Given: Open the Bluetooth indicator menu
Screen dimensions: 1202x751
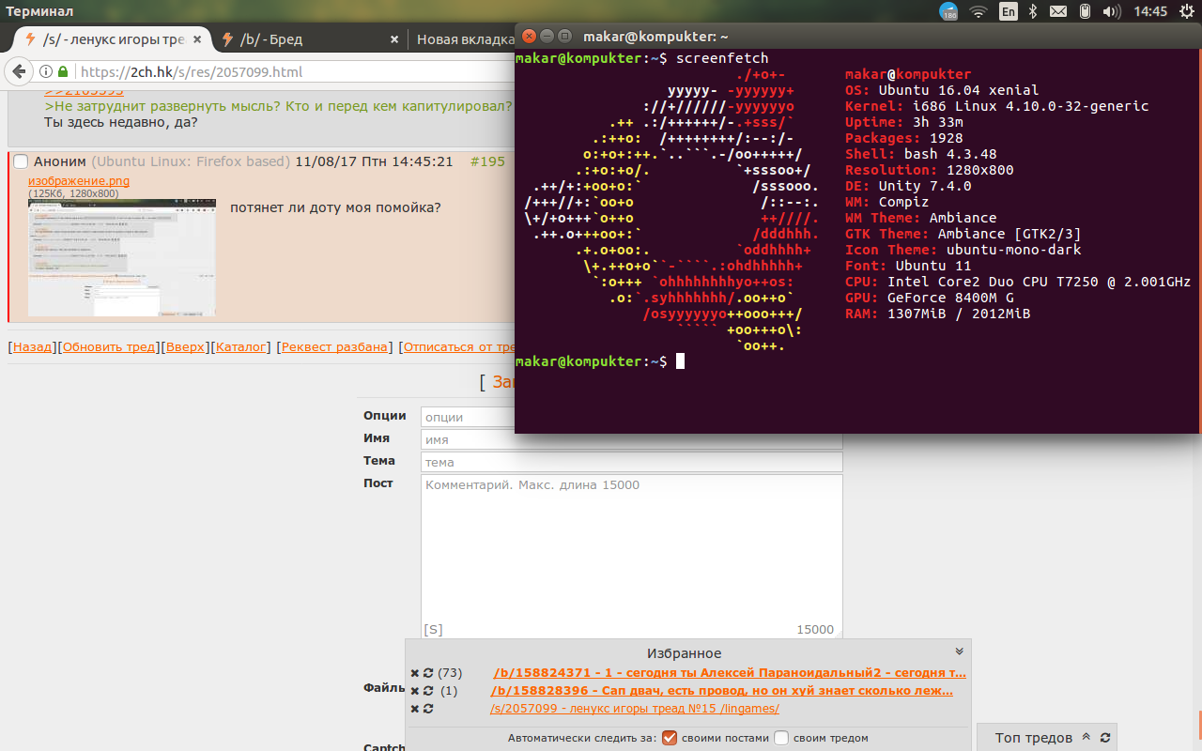Looking at the screenshot, I should point(1032,11).
